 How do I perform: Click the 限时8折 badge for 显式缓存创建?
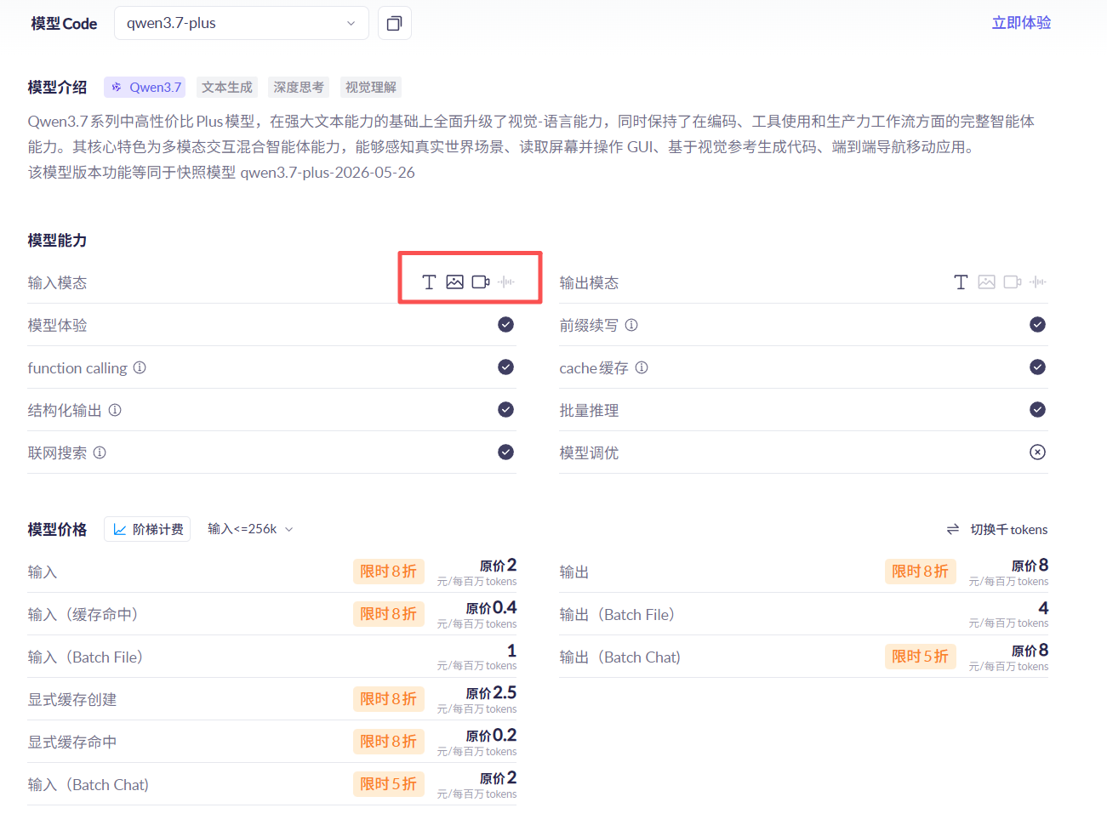[x=389, y=699]
